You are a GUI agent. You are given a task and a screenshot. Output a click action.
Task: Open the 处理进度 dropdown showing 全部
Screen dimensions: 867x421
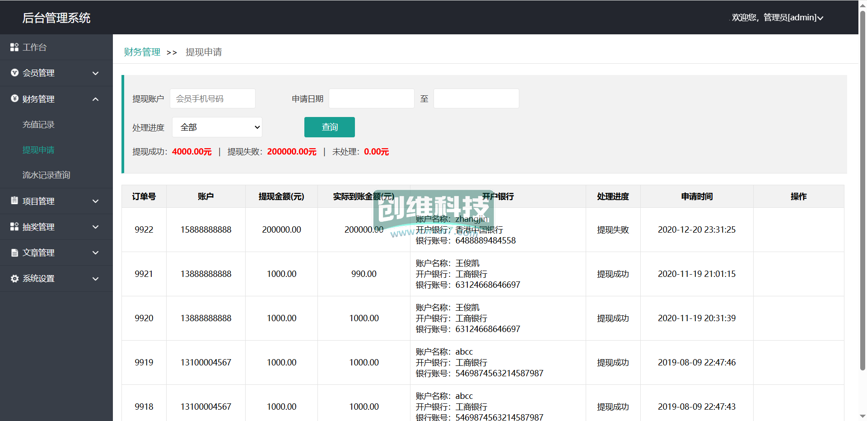217,127
